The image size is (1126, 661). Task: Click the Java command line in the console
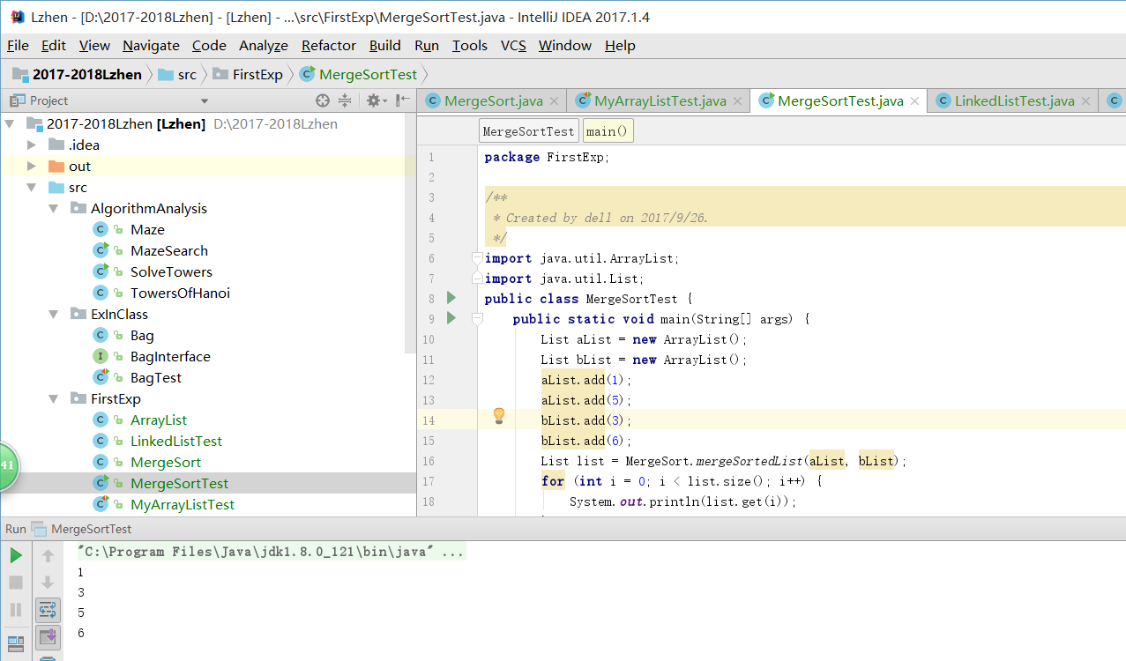tap(271, 553)
